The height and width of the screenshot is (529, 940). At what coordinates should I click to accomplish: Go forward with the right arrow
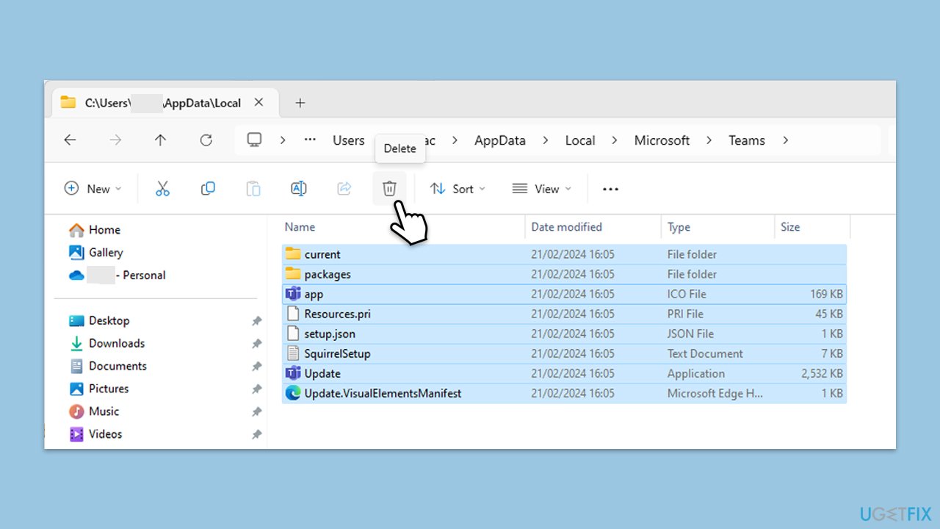click(115, 140)
